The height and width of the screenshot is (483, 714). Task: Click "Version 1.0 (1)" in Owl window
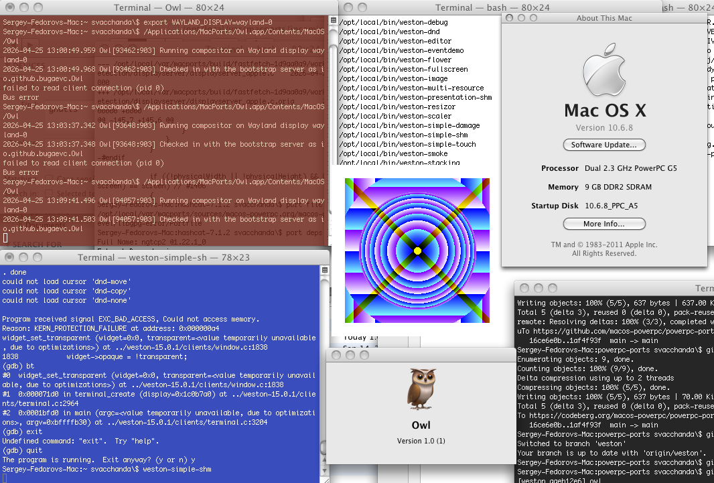421,441
